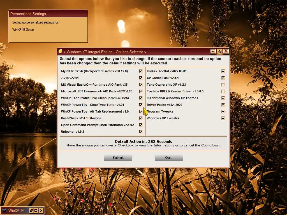Restore the minimized WinXP-IE window
287x215 pixels.
click(31, 211)
